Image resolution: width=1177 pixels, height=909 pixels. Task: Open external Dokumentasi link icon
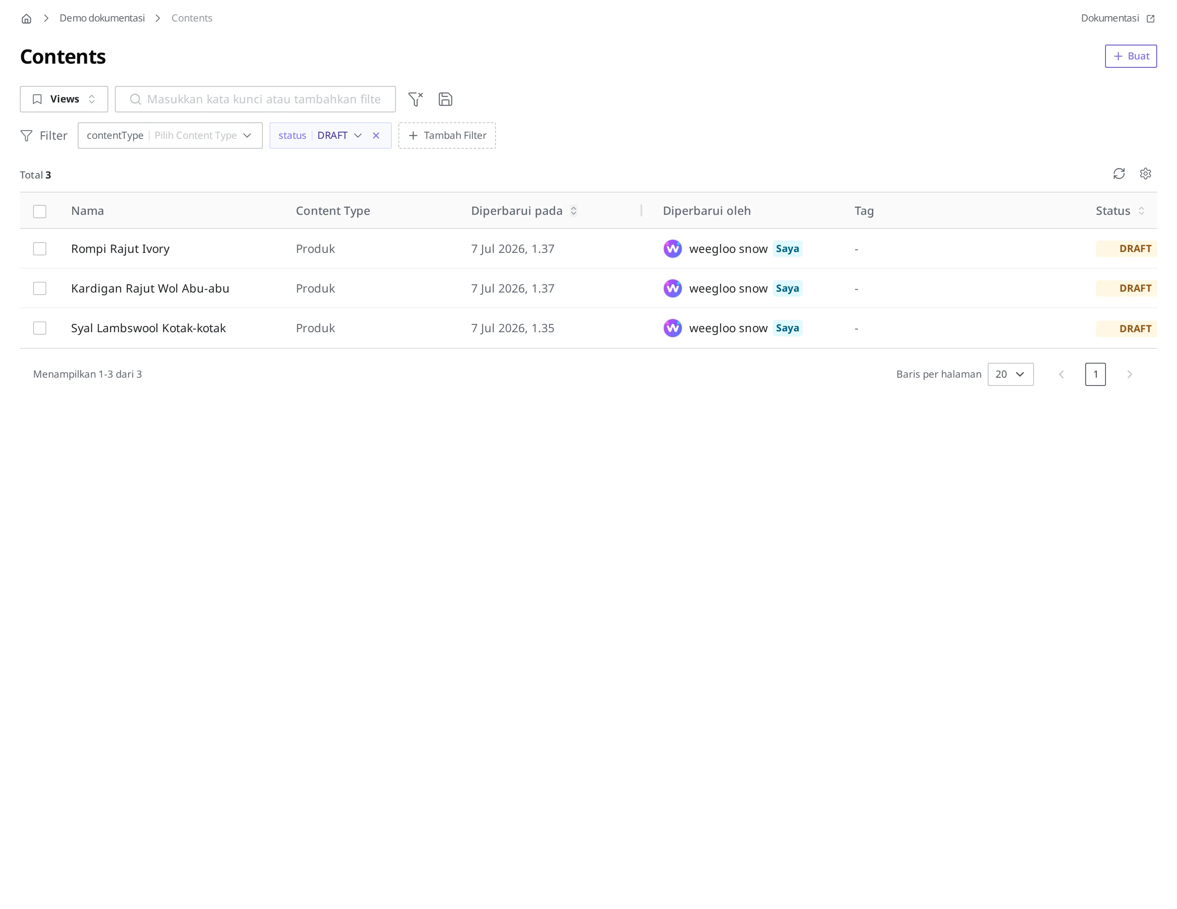[x=1151, y=18]
